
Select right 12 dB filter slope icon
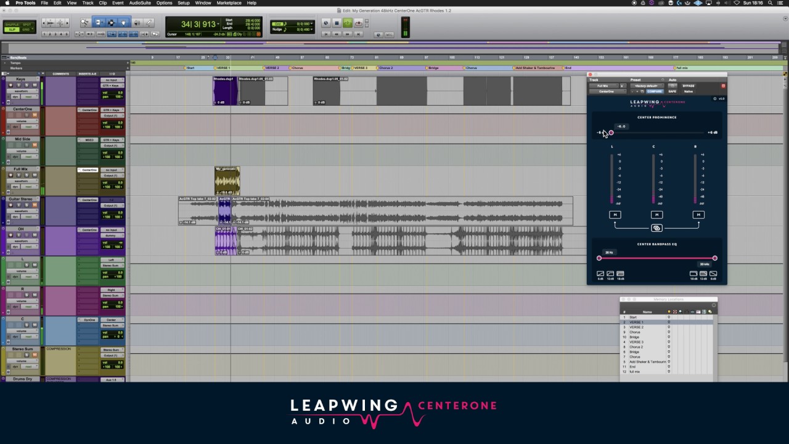[703, 274]
